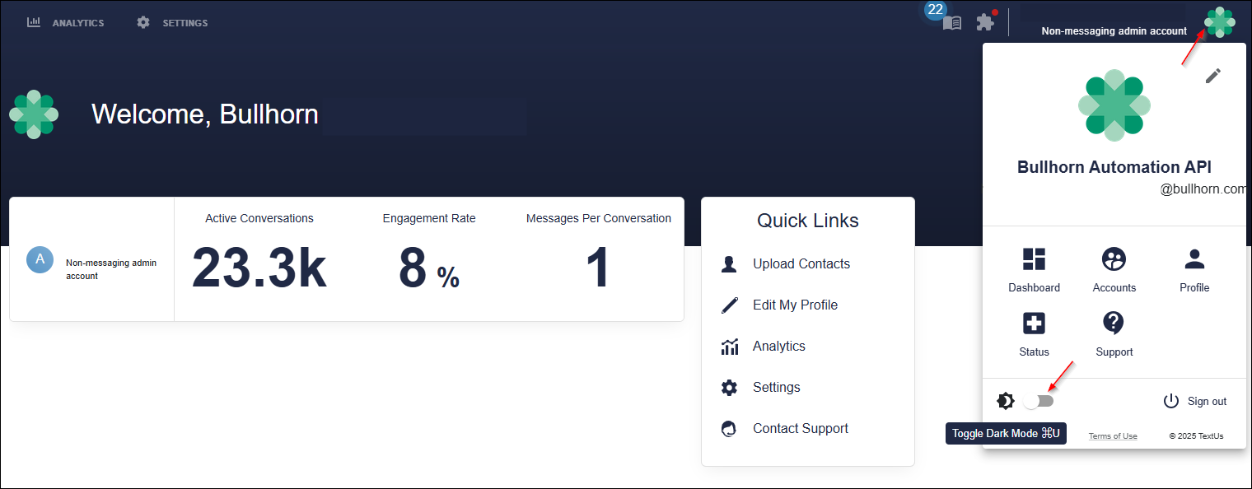The width and height of the screenshot is (1252, 489).
Task: Click the 'Engagement Rate' label
Action: [429, 219]
